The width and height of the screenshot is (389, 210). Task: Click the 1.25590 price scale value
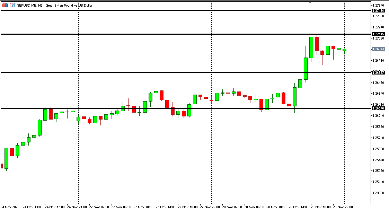pyautogui.click(x=378, y=149)
